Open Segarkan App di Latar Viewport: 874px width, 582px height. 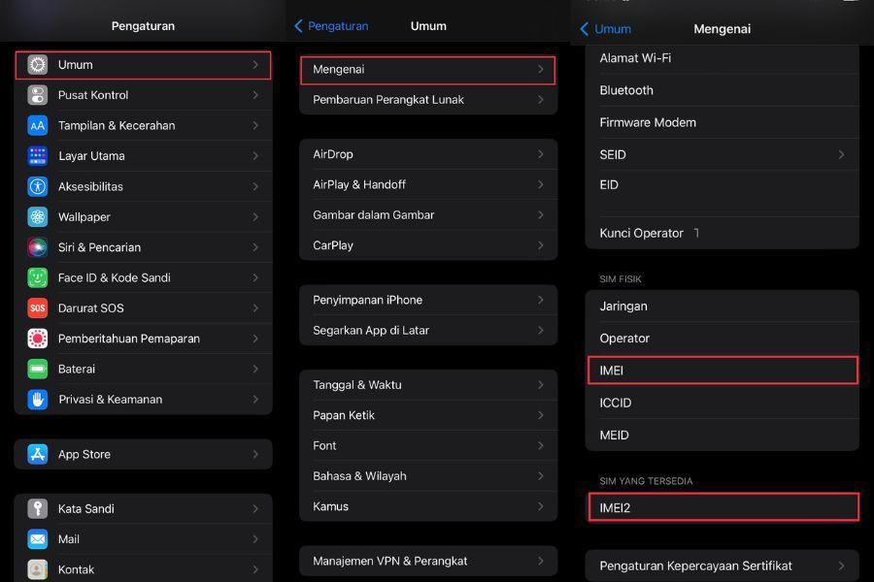point(428,330)
